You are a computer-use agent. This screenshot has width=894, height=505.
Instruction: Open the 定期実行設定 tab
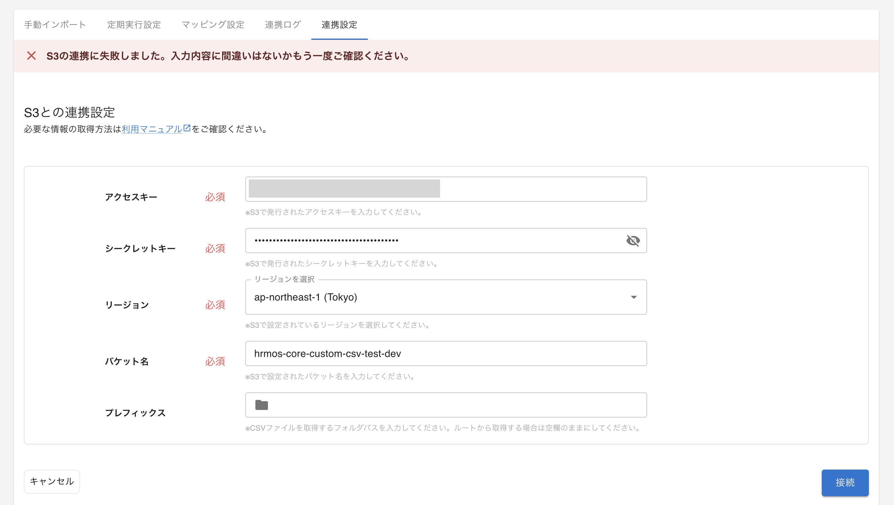(x=134, y=25)
